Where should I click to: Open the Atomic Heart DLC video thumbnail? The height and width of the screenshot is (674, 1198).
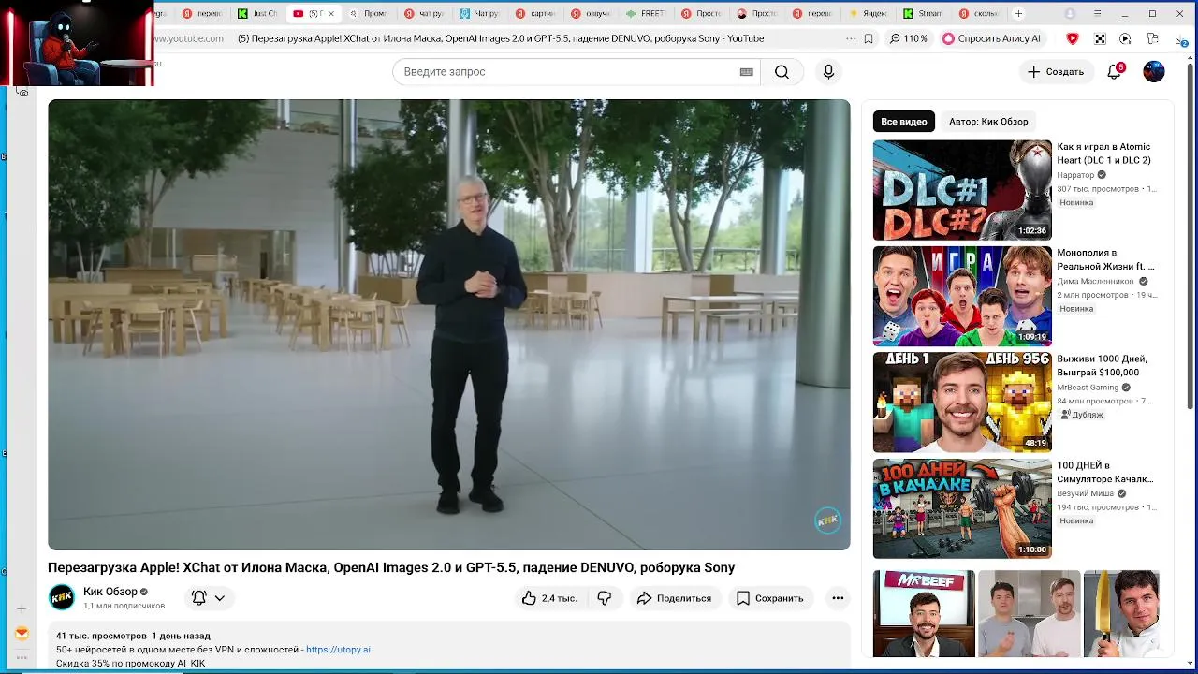point(962,190)
